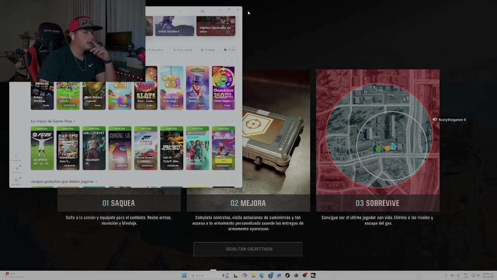Open Minecraft Java & Bedrock tile
Screen dimensions: 497x280
tap(68, 96)
